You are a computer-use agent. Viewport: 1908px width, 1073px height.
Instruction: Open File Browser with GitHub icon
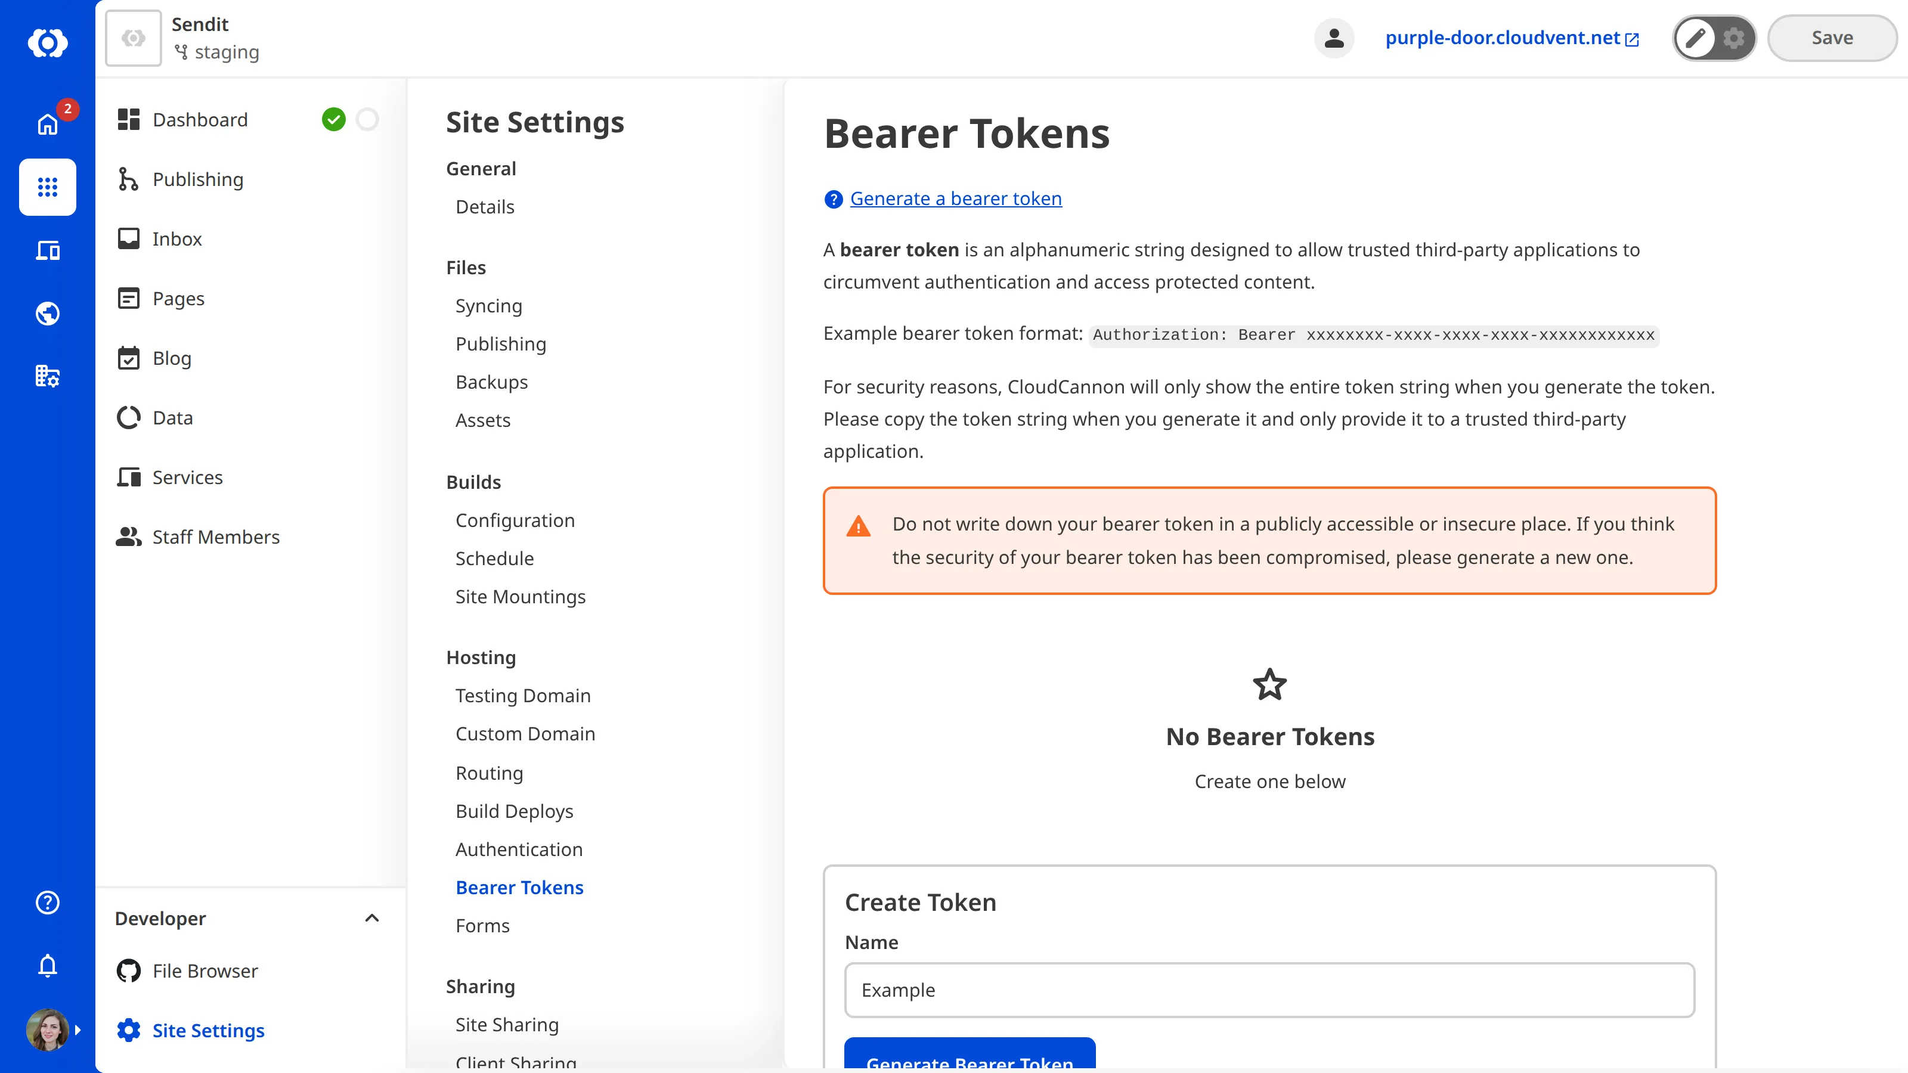205,971
